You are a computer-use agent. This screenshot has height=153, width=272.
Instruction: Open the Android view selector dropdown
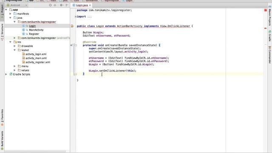(17, 5)
